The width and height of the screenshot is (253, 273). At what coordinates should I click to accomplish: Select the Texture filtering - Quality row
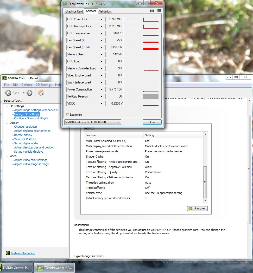[x=144, y=172]
